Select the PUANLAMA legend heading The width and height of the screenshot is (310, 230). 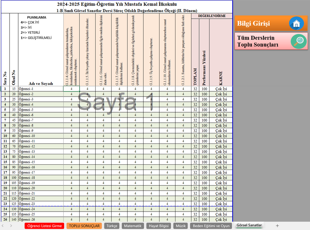pos(37,17)
